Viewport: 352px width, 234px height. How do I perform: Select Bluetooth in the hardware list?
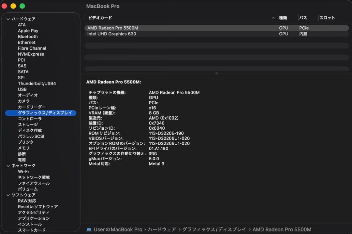pyautogui.click(x=28, y=36)
